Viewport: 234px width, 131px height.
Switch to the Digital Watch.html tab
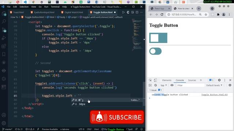(72, 12)
